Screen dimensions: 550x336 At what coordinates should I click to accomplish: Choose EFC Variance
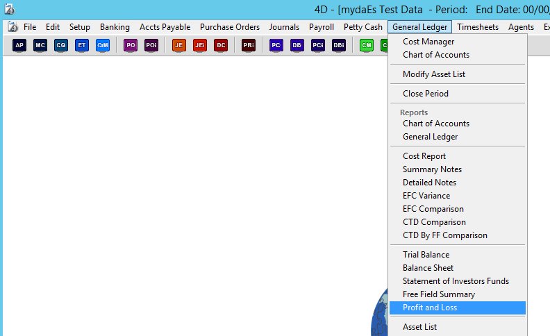[458, 196]
